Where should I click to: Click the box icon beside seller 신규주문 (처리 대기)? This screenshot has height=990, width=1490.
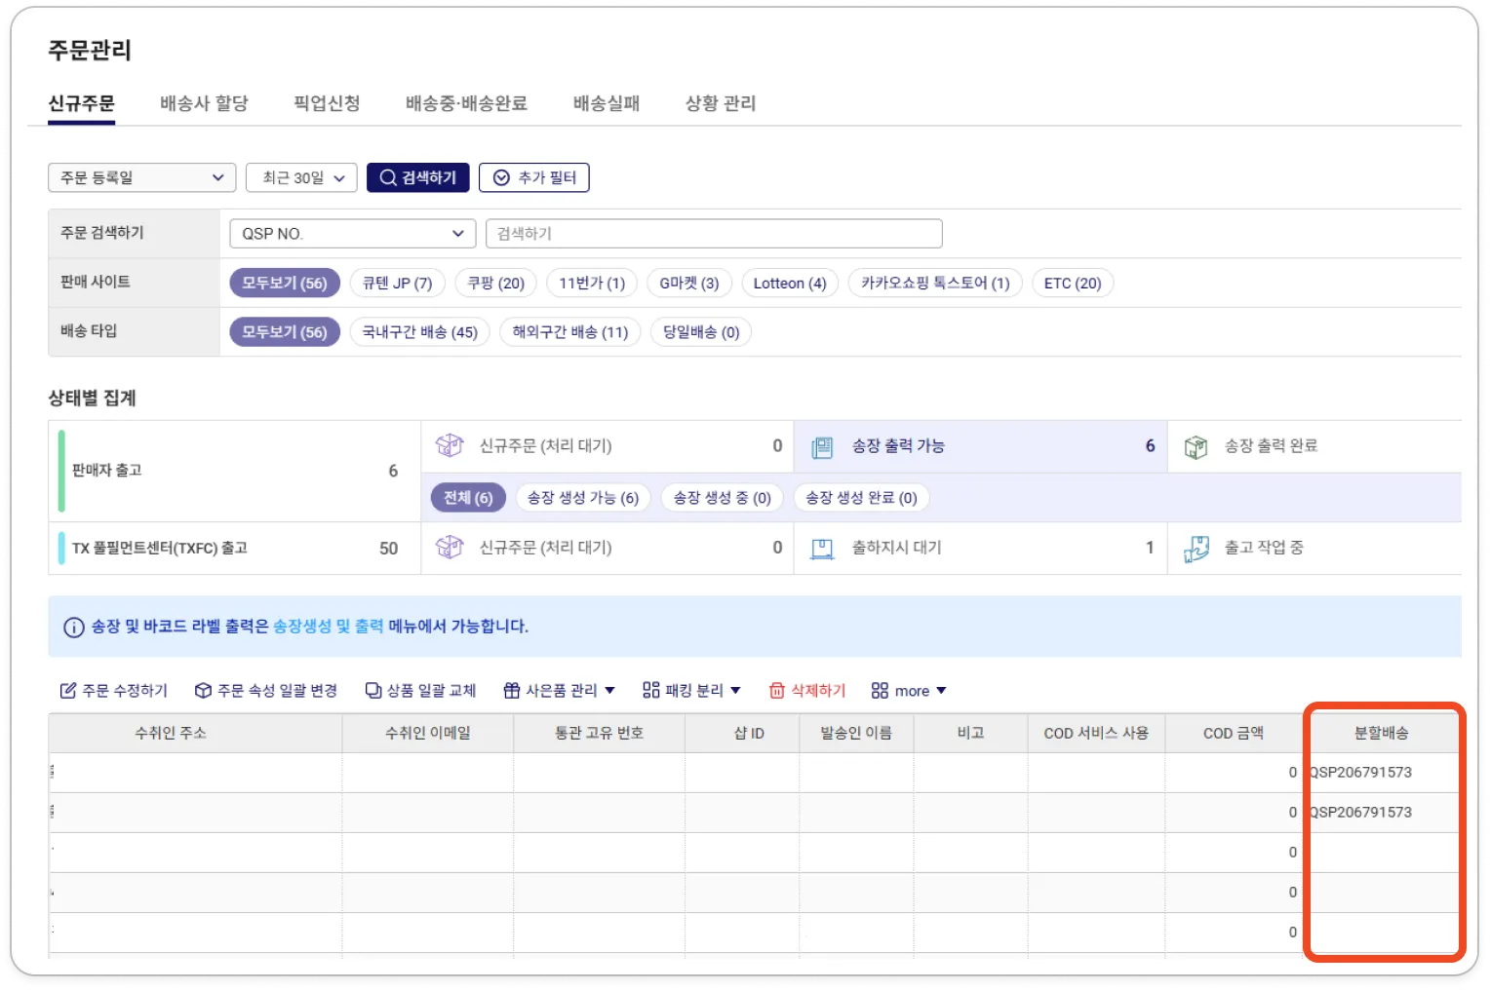click(x=450, y=445)
